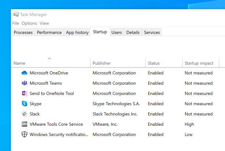This screenshot has width=225, height=151.
Task: Click Enabled status in the VMware row
Action: 155,124
